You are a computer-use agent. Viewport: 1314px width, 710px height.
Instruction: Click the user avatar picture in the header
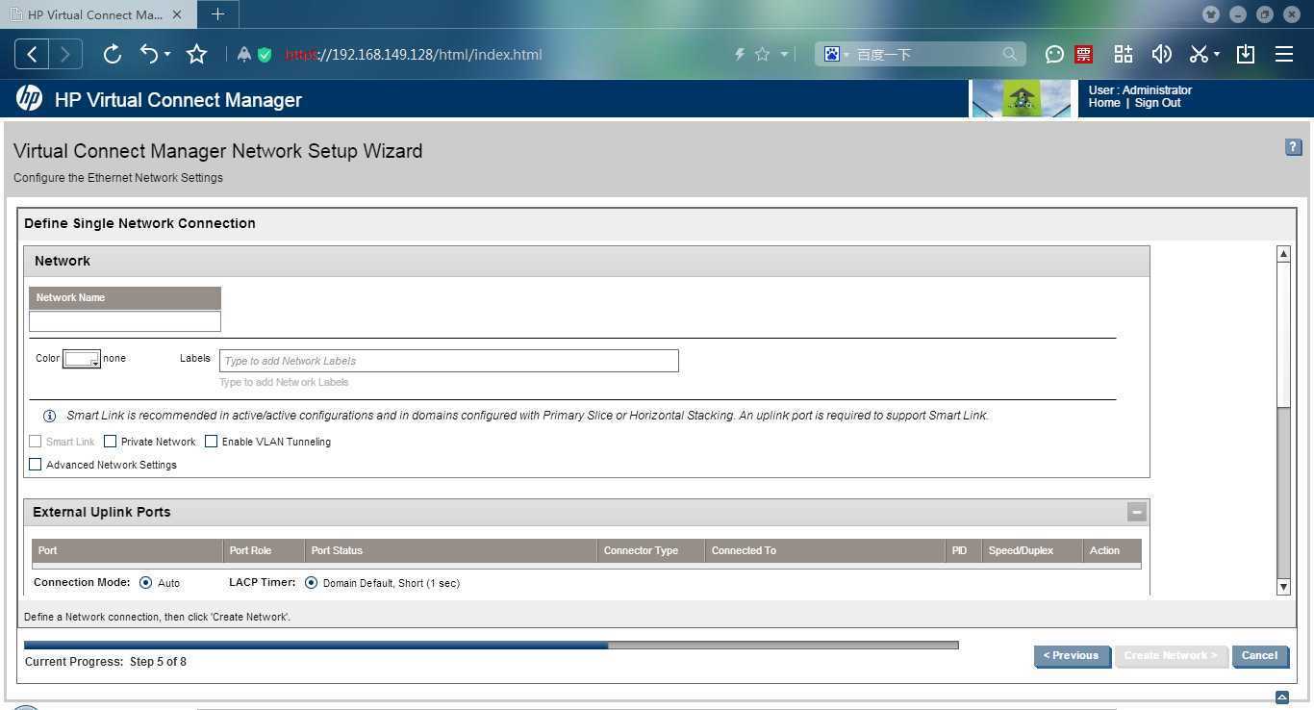[x=1022, y=98]
